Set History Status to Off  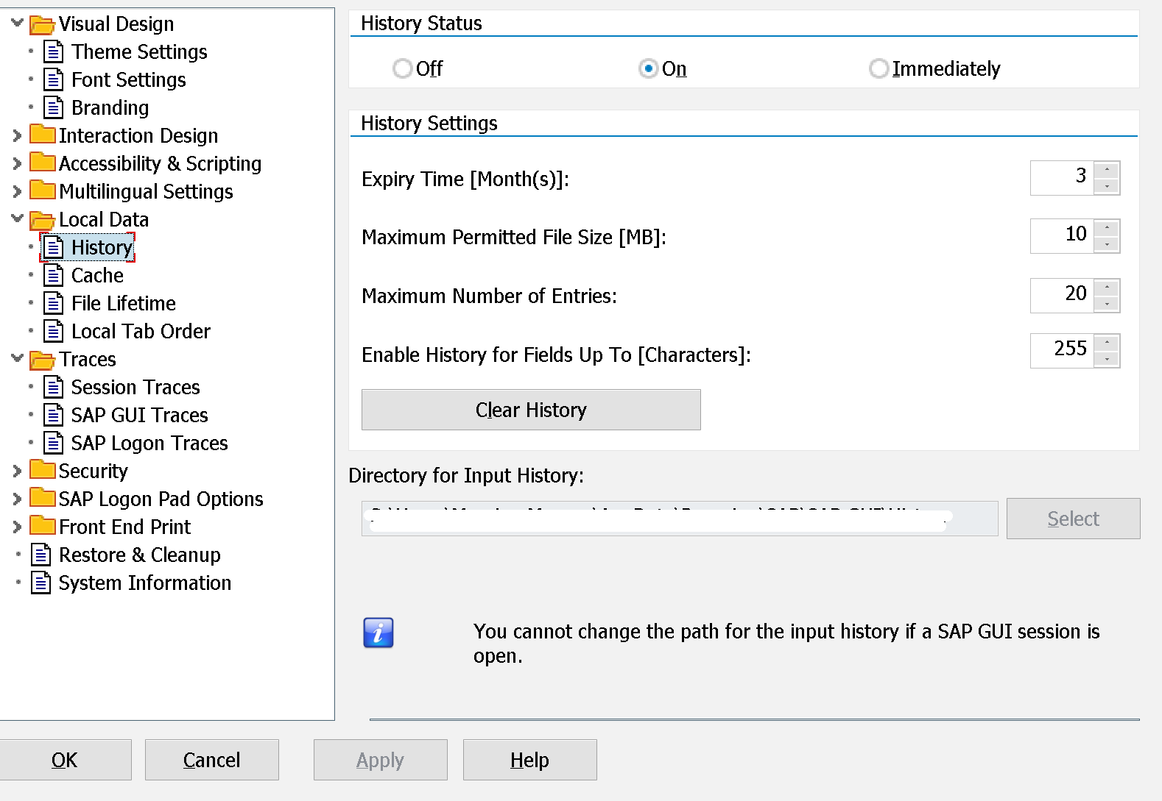(x=402, y=68)
